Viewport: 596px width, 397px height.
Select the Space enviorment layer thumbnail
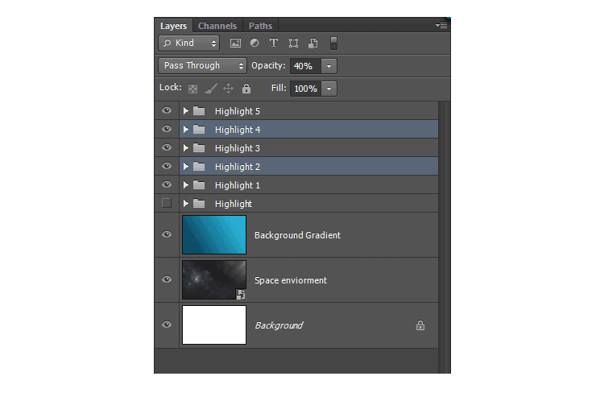[214, 280]
